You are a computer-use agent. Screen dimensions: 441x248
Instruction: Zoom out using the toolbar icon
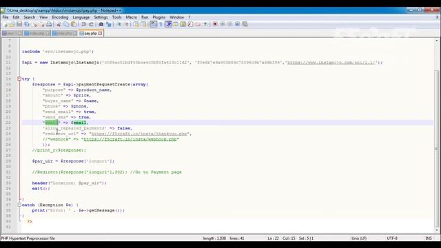(x=127, y=25)
